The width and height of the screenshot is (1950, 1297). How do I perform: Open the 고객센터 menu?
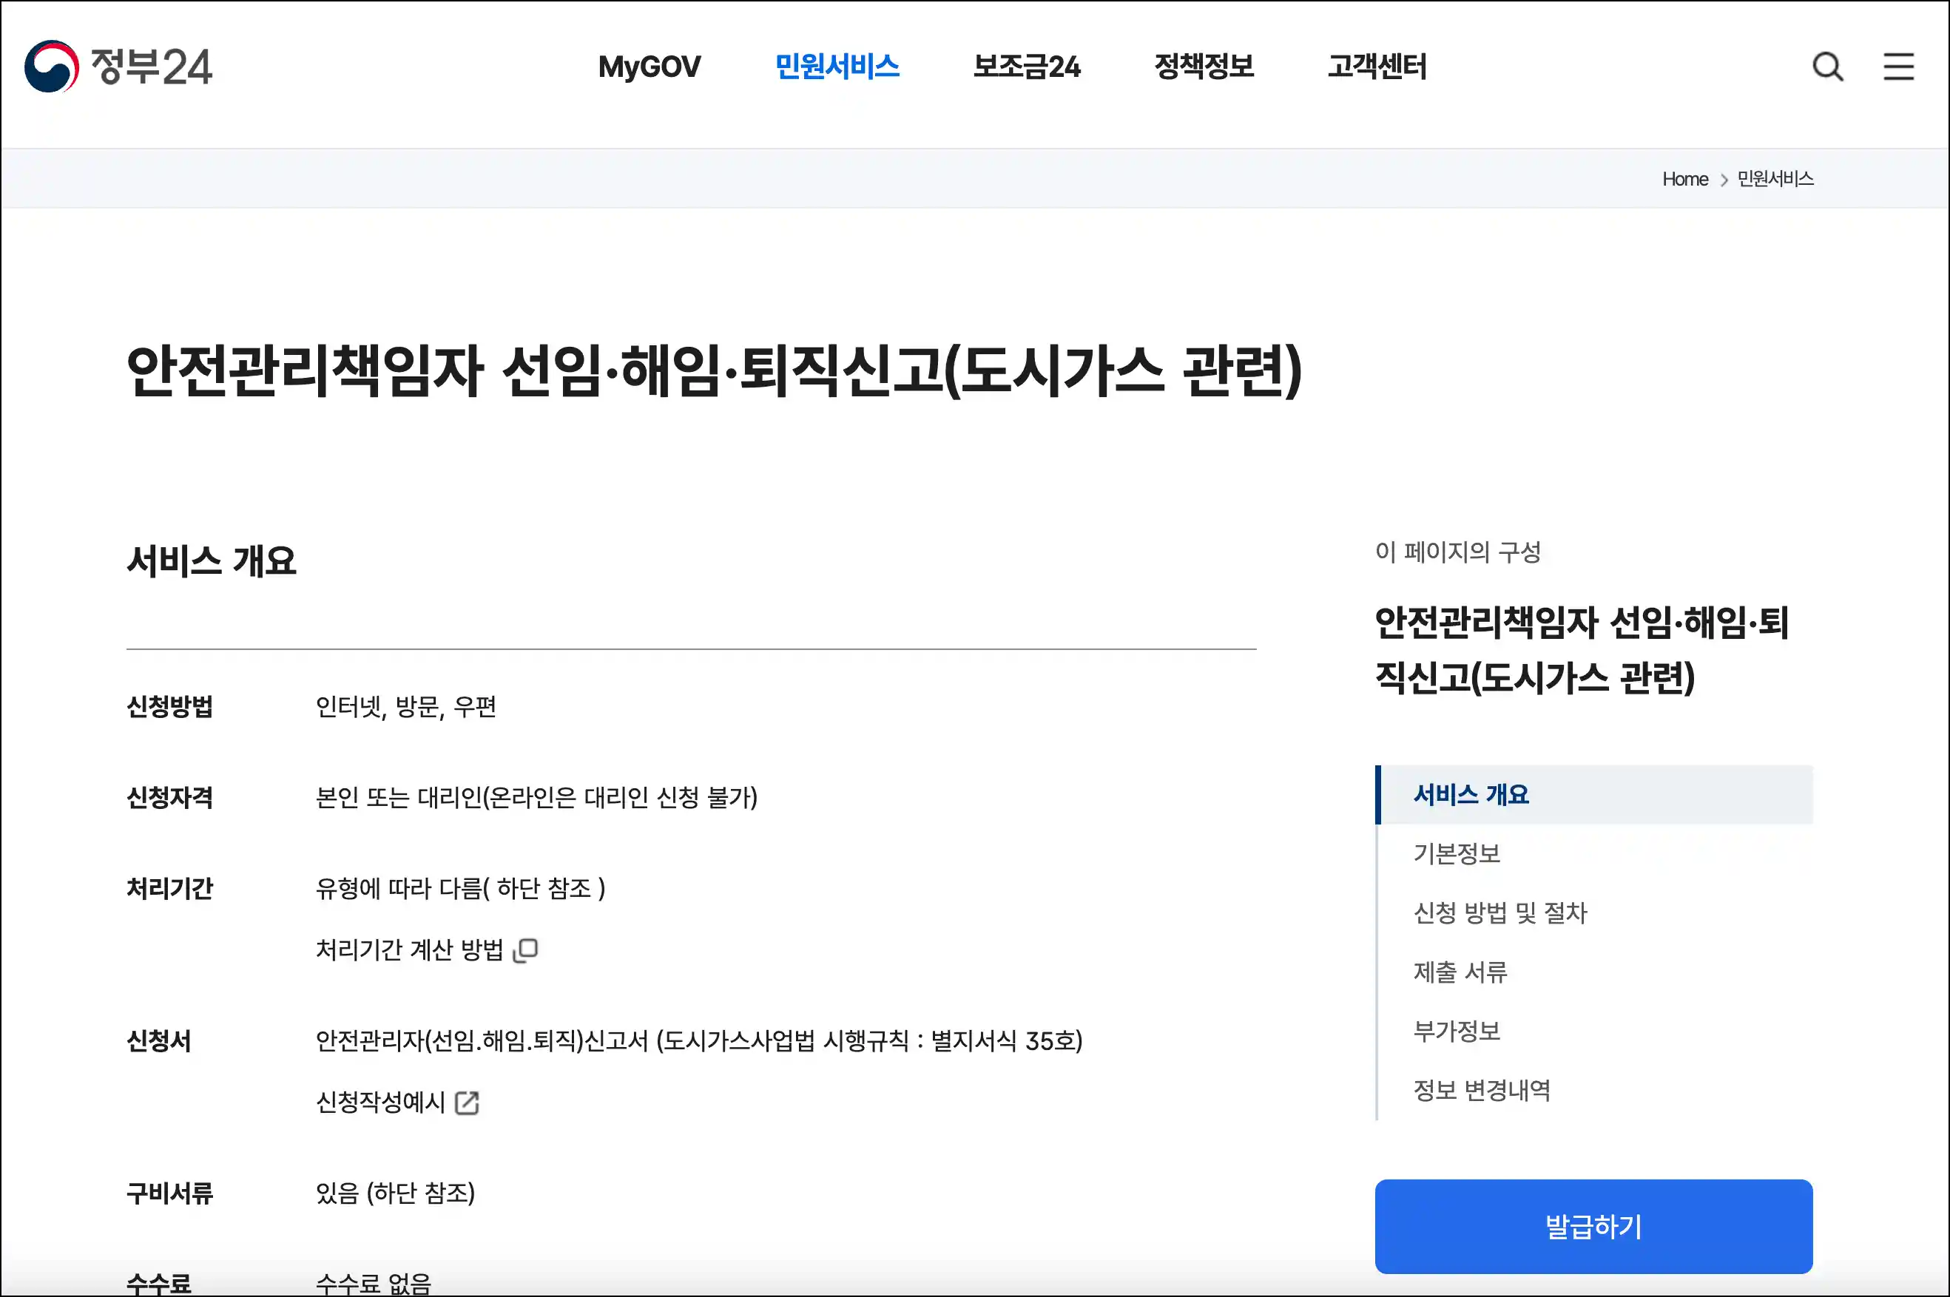(x=1377, y=66)
